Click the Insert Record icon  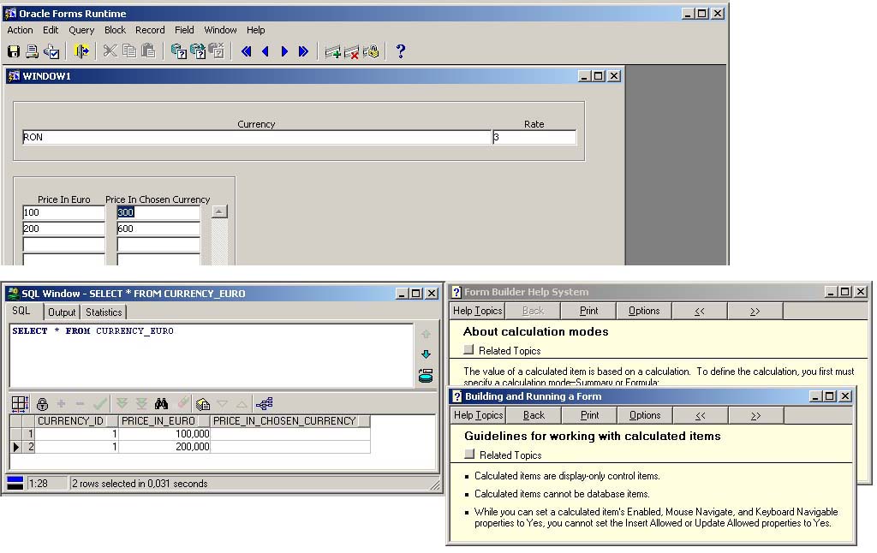point(332,51)
